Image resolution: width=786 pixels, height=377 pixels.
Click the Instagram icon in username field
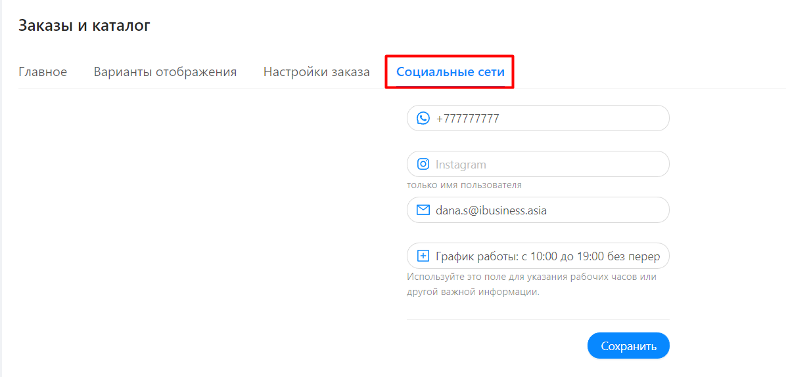pyautogui.click(x=424, y=164)
